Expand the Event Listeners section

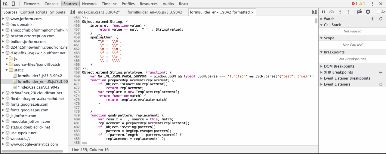[x=321, y=84]
